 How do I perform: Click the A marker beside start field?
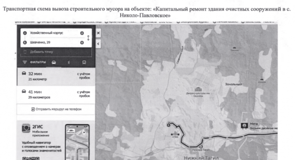(25, 33)
